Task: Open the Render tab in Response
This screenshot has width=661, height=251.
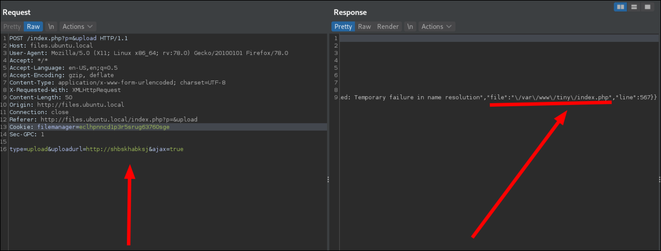Action: (x=388, y=27)
